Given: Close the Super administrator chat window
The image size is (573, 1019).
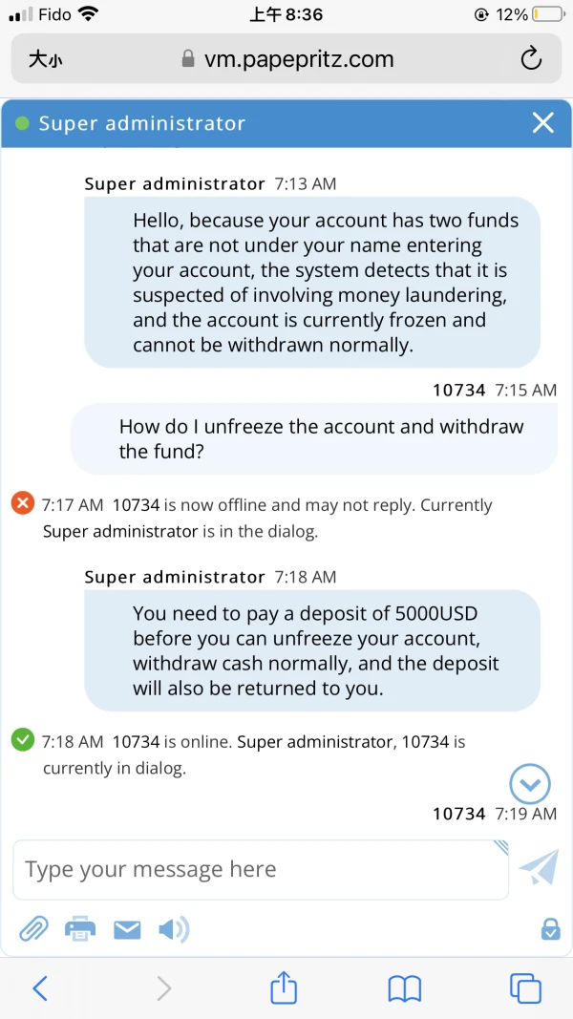Looking at the screenshot, I should coord(542,123).
